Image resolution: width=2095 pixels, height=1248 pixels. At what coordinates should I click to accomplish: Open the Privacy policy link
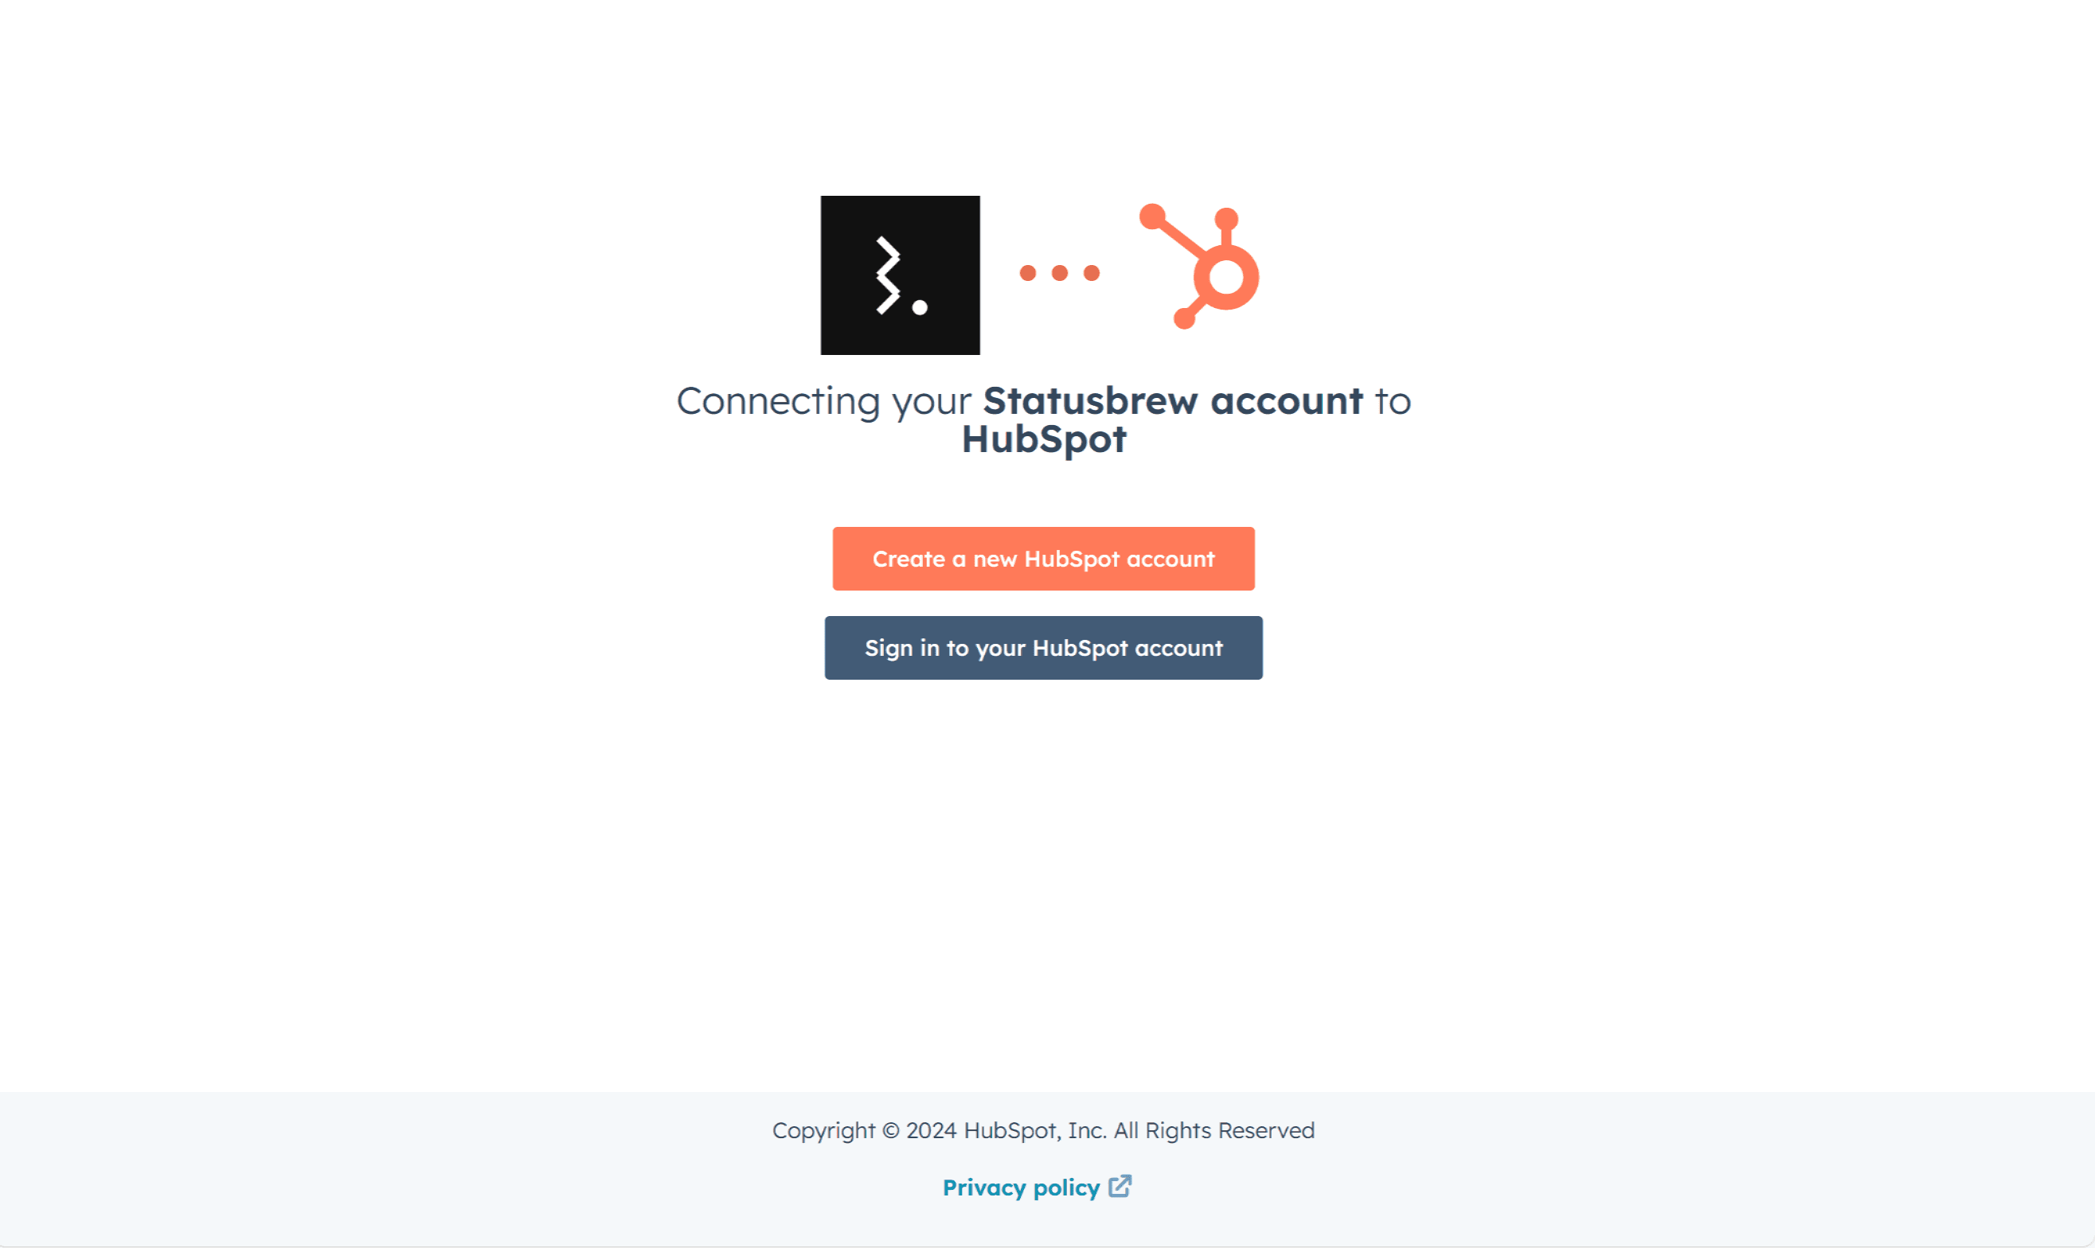point(1022,1188)
